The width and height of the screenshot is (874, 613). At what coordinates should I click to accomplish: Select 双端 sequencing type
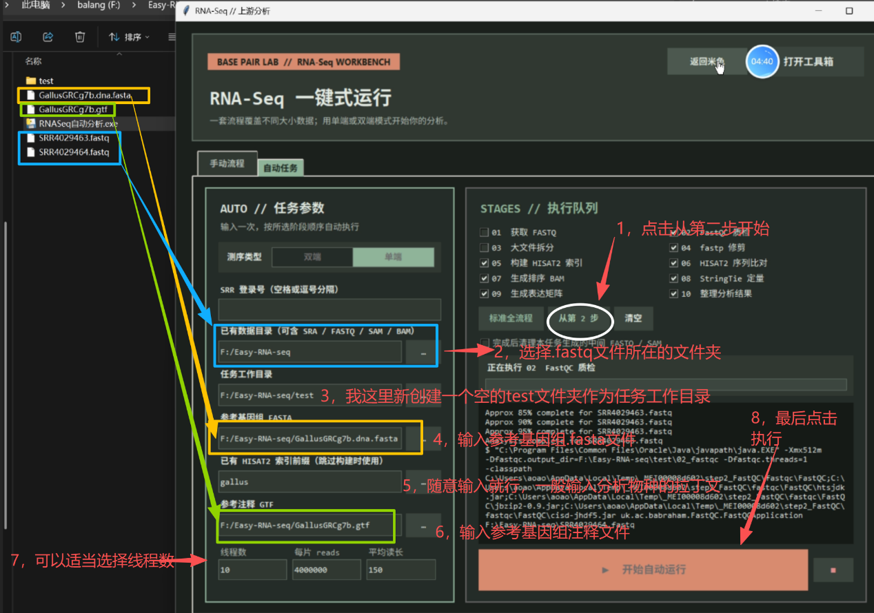(x=312, y=257)
